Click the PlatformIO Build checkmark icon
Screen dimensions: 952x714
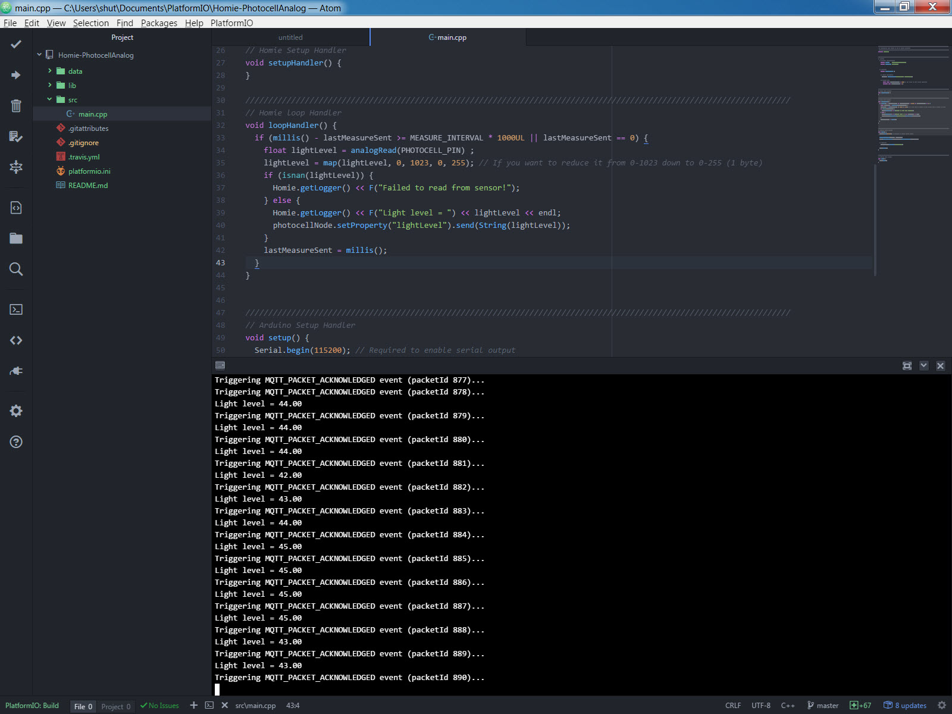tap(16, 45)
